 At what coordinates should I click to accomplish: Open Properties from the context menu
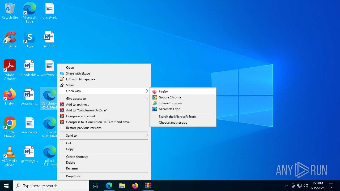coord(104,176)
